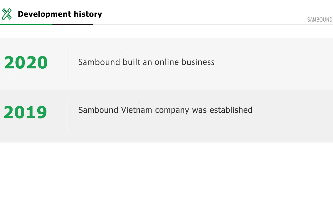
Task: Click the crossed pencil and ruler icon
Action: 7,14
